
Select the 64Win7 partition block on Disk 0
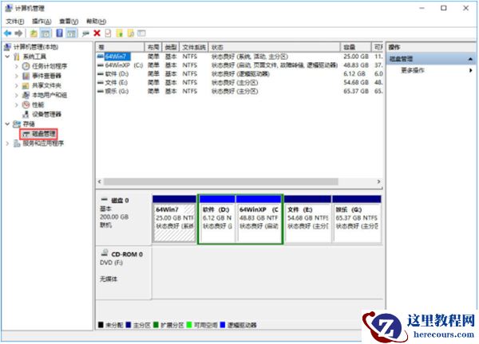(x=174, y=219)
